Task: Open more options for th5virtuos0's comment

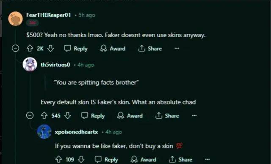Action: [194, 115]
